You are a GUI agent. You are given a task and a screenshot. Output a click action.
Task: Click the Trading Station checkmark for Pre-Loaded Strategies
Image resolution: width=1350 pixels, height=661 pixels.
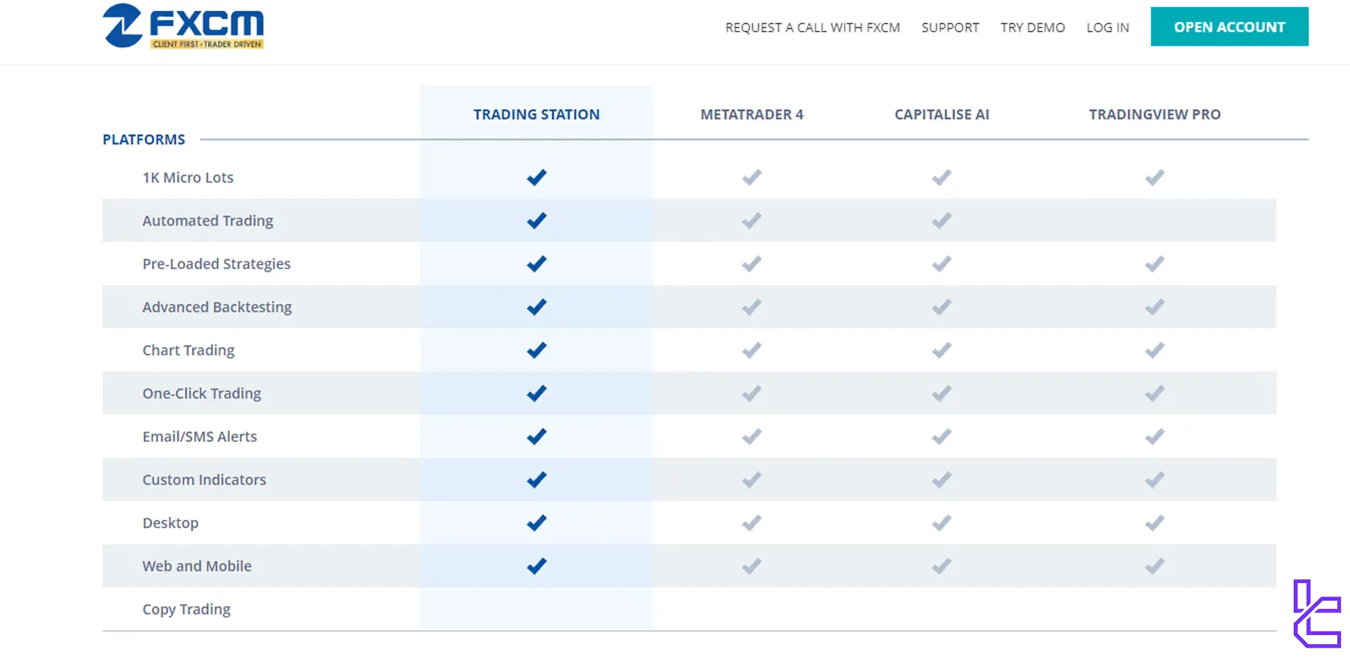click(536, 264)
